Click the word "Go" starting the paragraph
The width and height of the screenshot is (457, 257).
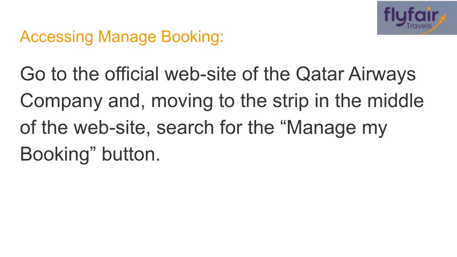click(x=33, y=74)
